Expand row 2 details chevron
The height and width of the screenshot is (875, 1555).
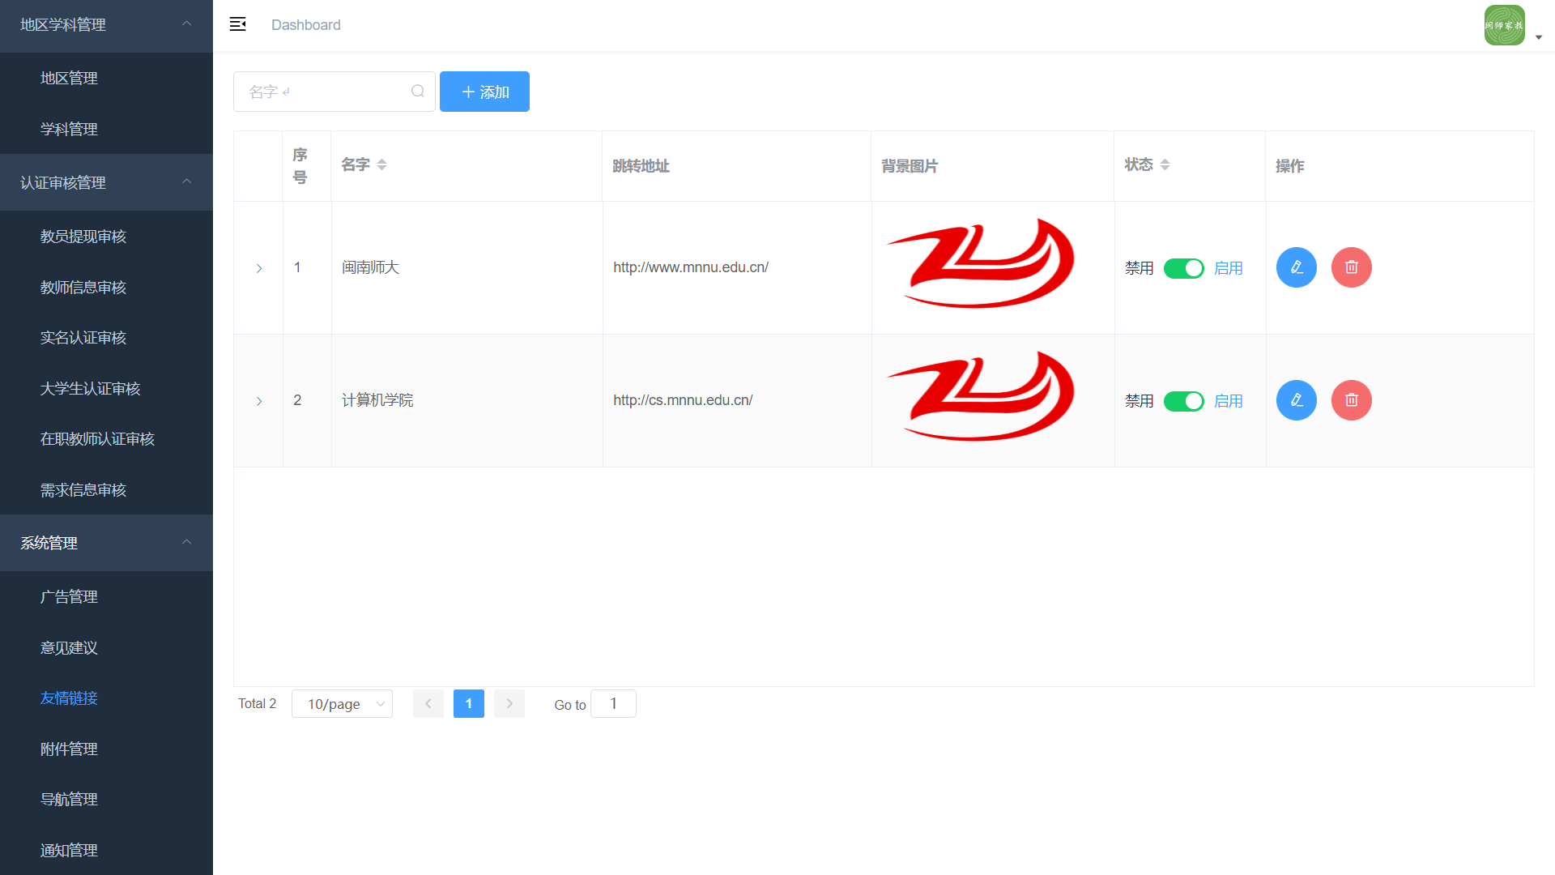pos(259,401)
